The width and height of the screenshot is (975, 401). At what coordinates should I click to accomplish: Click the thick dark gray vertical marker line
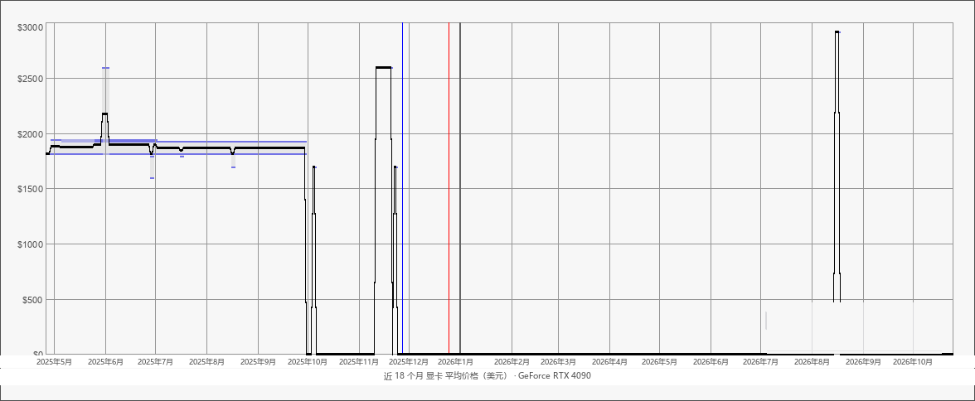point(460,188)
